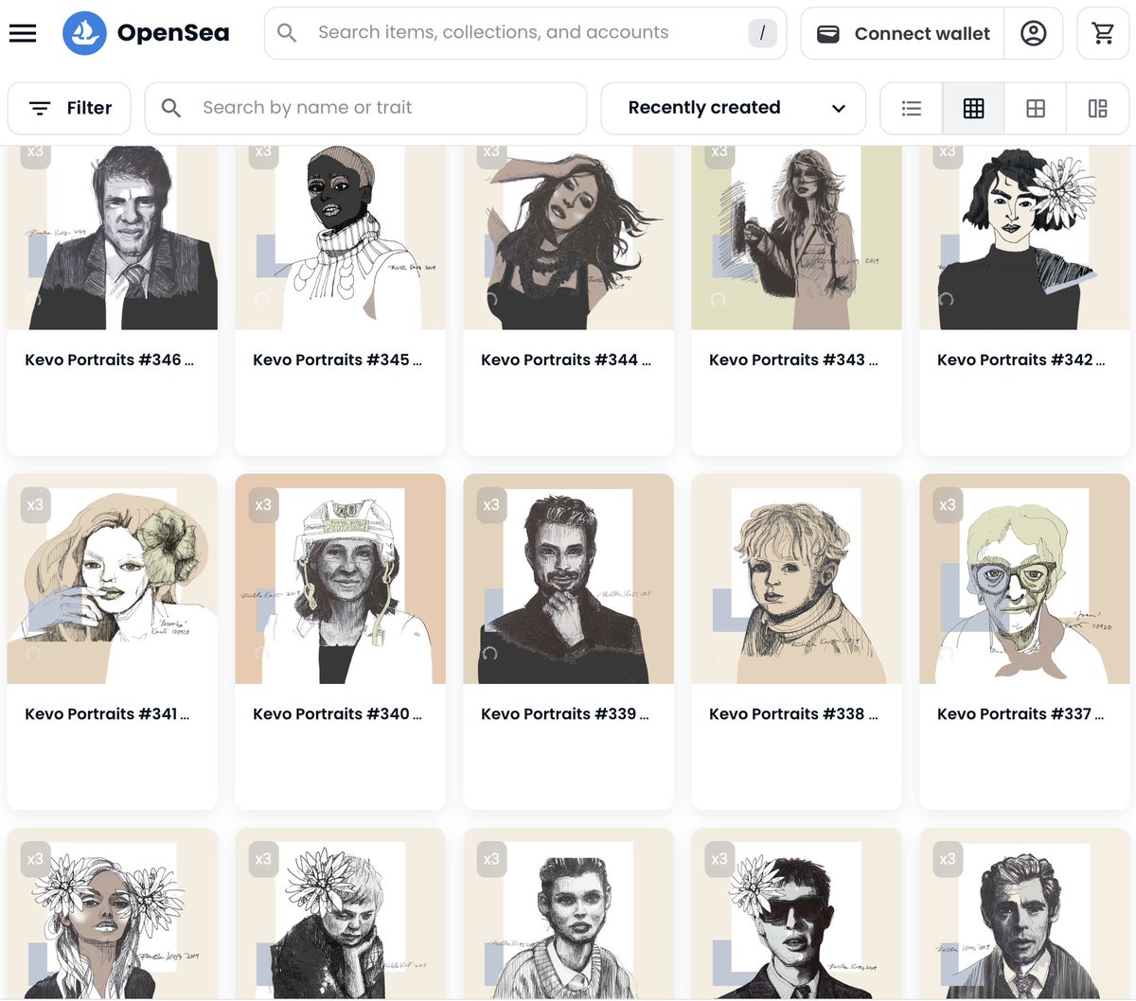Viewport: 1136px width, 1001px height.
Task: Click the x3 badge on Kevo Portraits #343
Action: (719, 156)
